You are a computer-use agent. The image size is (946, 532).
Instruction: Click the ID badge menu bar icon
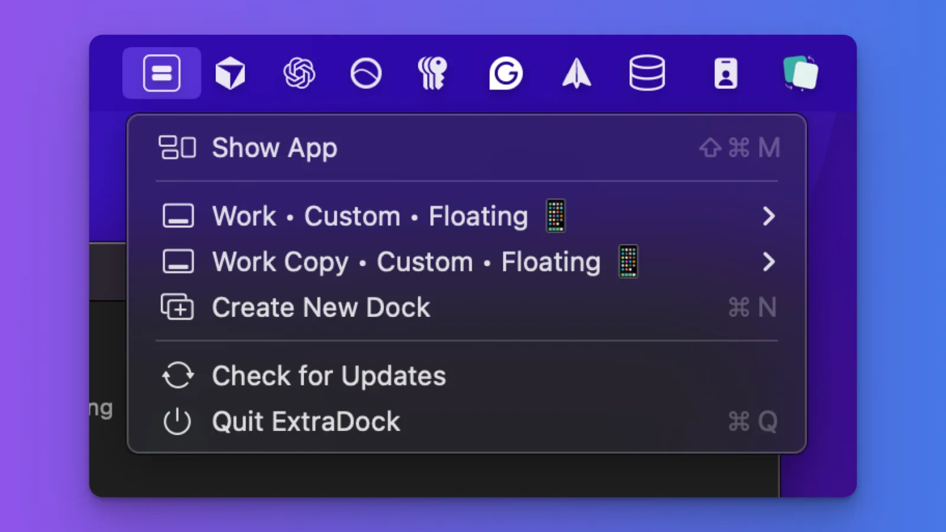pos(725,73)
